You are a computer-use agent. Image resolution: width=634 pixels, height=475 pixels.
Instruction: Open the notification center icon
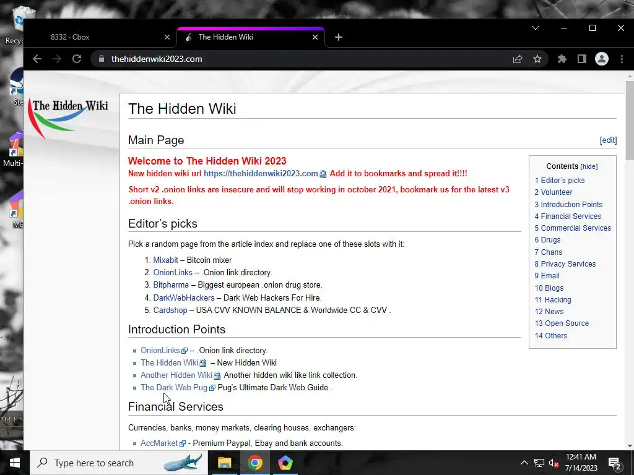pos(615,463)
